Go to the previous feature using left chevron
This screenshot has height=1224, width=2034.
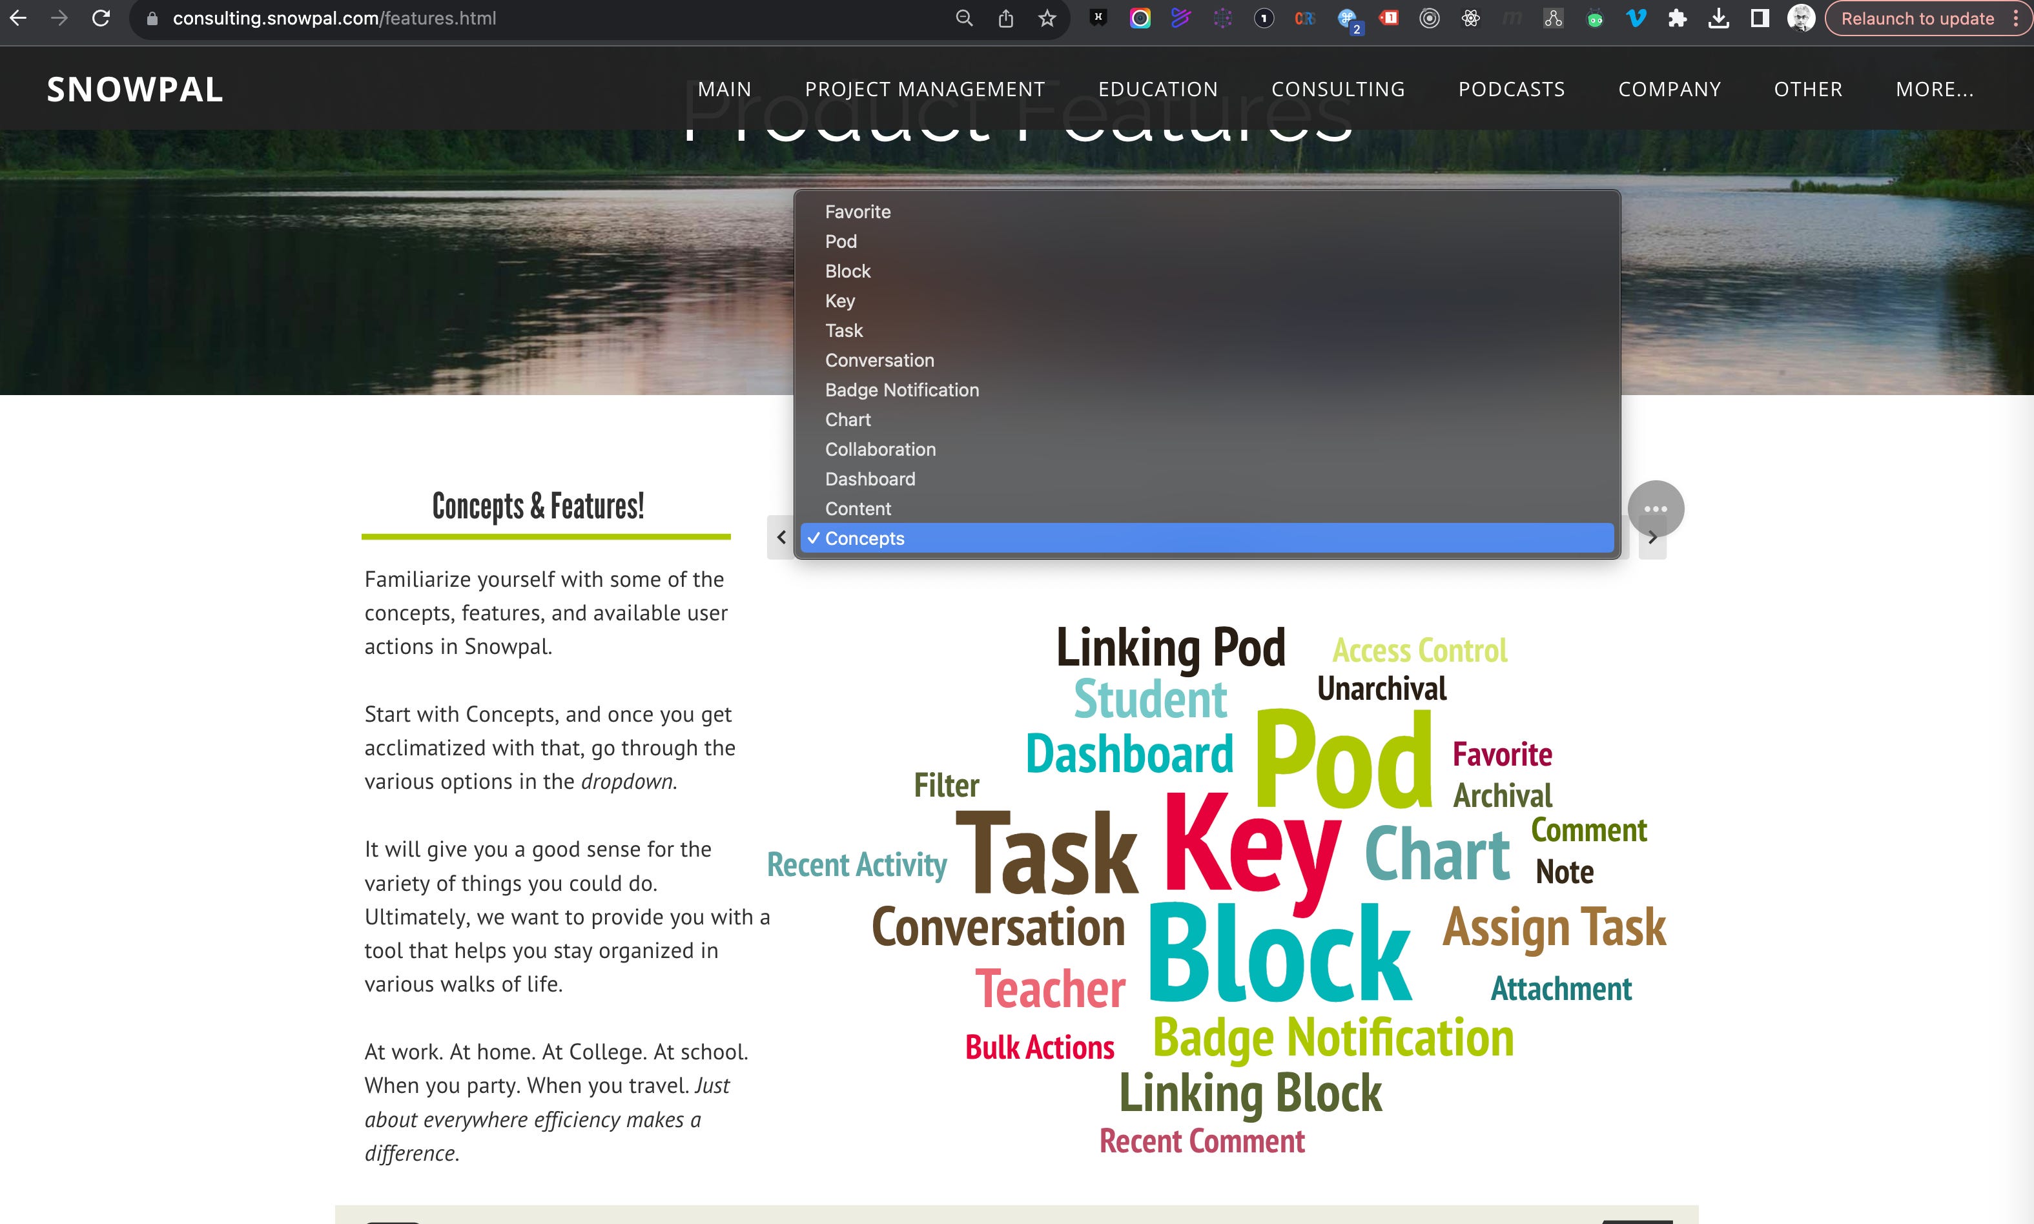point(781,538)
